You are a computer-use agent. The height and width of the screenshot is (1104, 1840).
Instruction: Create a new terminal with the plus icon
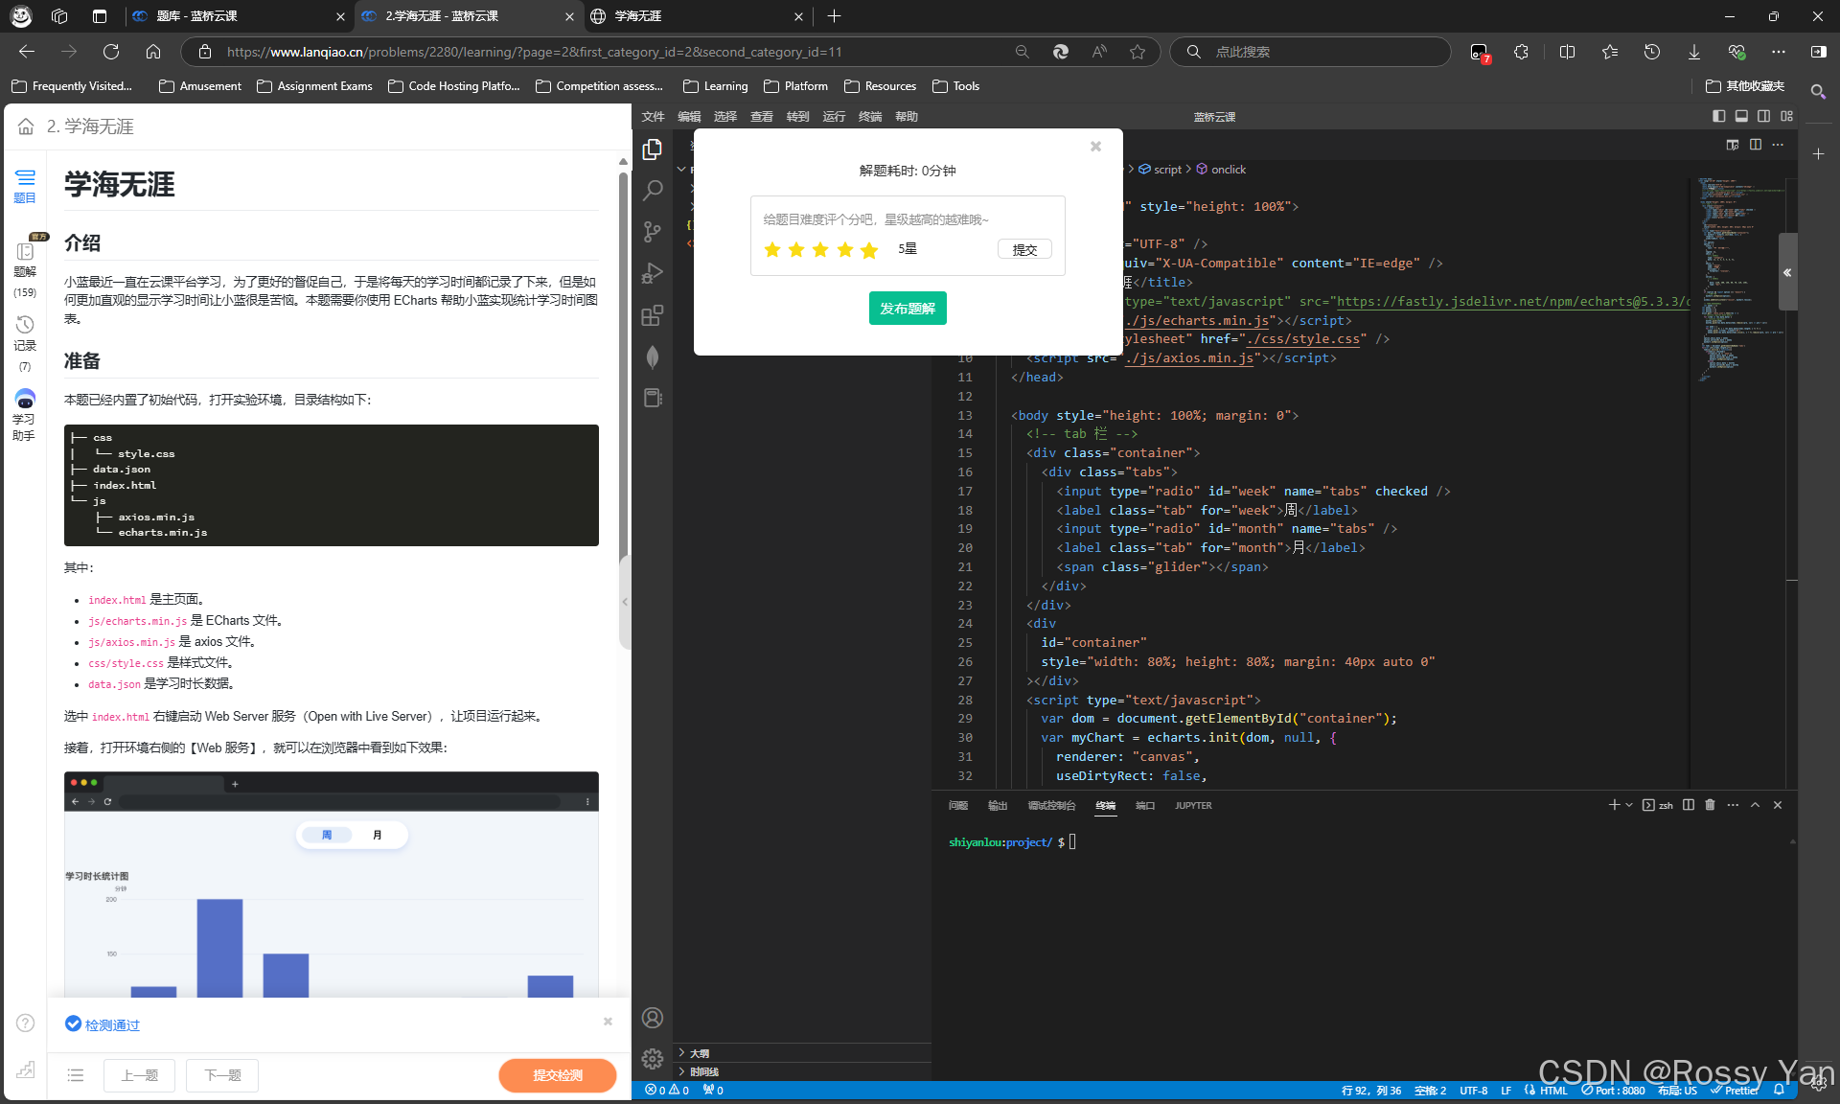[1616, 805]
